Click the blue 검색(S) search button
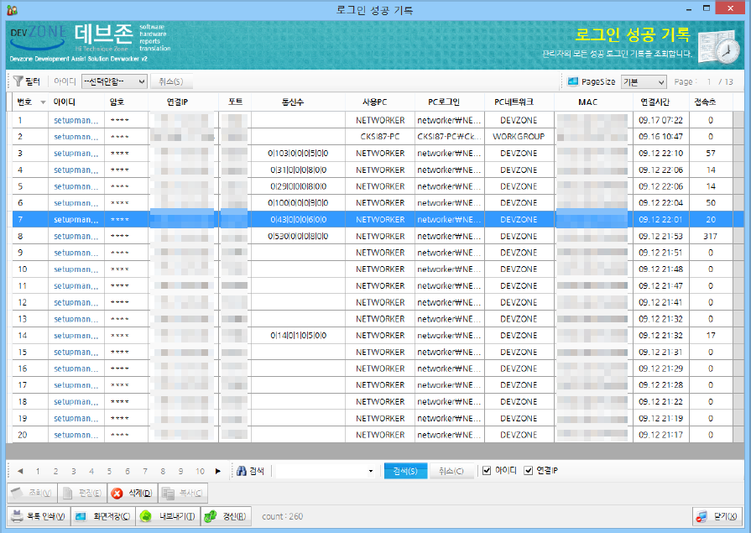 tap(405, 471)
